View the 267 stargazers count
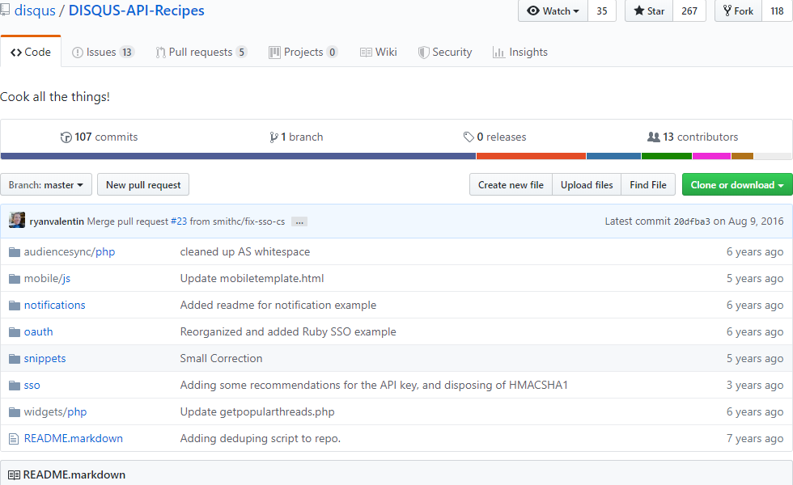The image size is (793, 485). click(689, 11)
